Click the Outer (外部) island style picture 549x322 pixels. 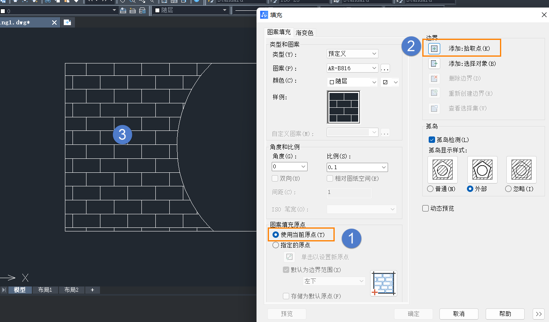point(482,170)
